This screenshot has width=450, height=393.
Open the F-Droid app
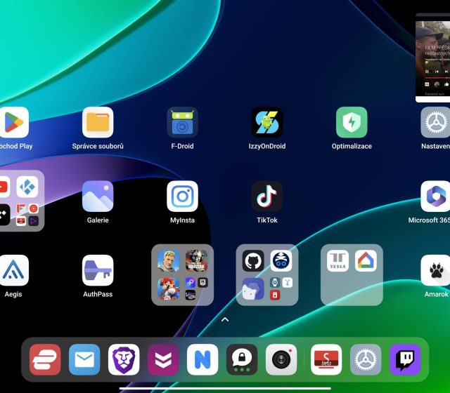tap(182, 123)
